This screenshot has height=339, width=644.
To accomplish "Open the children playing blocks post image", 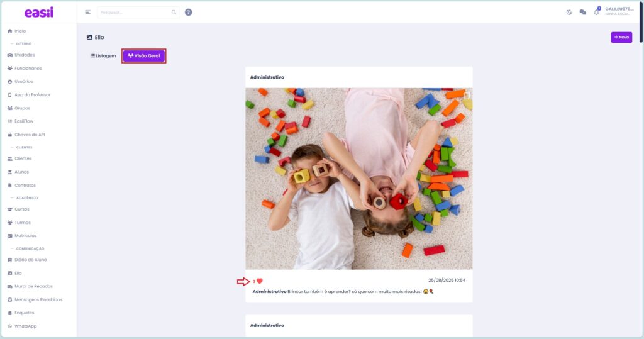I will pyautogui.click(x=358, y=179).
